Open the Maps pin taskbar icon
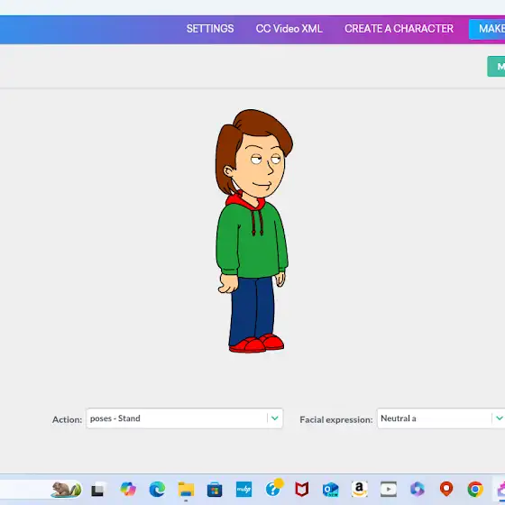The image size is (505, 505). pyautogui.click(x=446, y=490)
